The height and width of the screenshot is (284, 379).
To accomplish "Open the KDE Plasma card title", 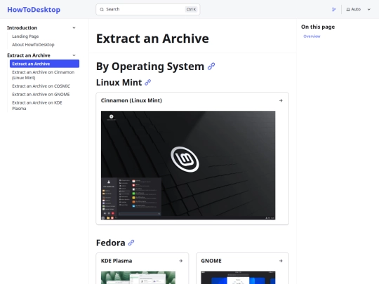I will (117, 261).
